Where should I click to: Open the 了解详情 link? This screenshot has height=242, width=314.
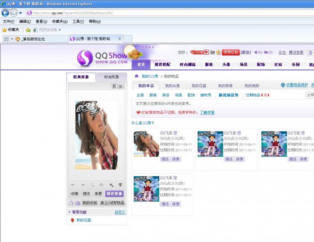(207, 113)
